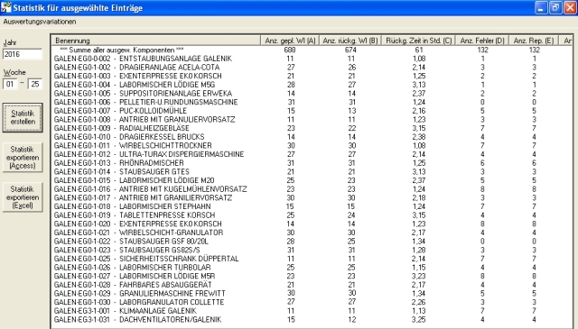Viewport: 578px width, 329px height.
Task: Click the Anz. rückg. WI (B) column header
Action: point(350,41)
